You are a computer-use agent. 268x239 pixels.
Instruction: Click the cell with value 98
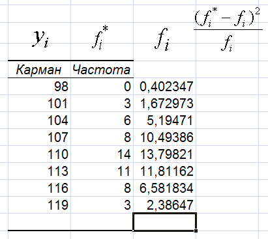click(39, 87)
